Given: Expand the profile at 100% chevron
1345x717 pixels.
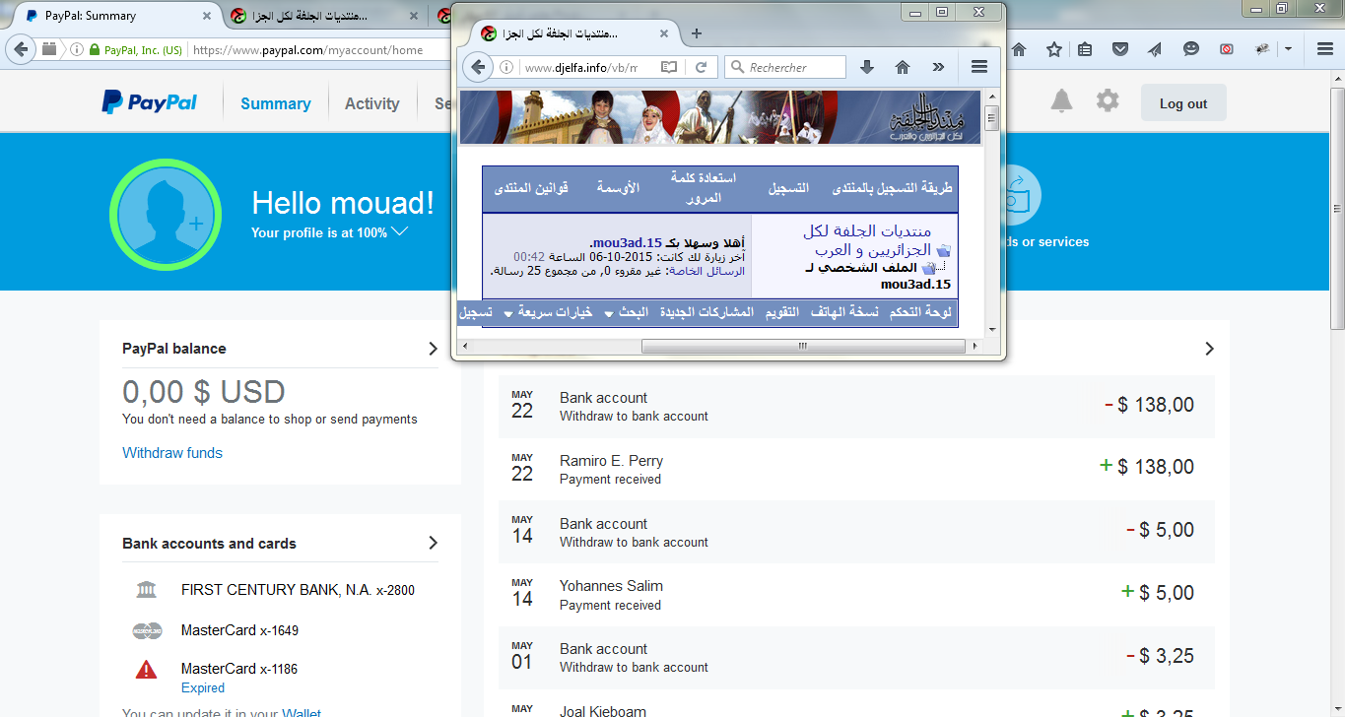Looking at the screenshot, I should [x=399, y=232].
